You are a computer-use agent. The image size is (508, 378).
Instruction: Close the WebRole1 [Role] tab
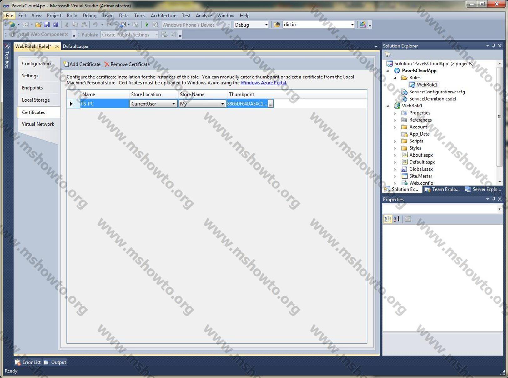click(57, 47)
